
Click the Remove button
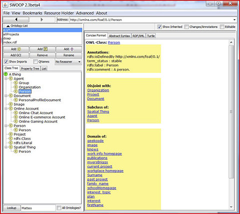coord(42,55)
